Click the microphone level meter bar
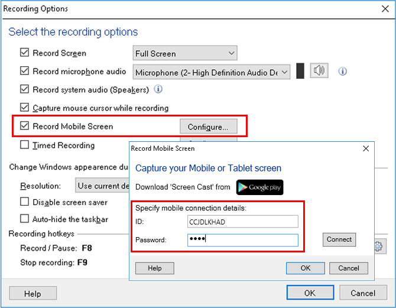The height and width of the screenshot is (308, 396). click(x=300, y=71)
